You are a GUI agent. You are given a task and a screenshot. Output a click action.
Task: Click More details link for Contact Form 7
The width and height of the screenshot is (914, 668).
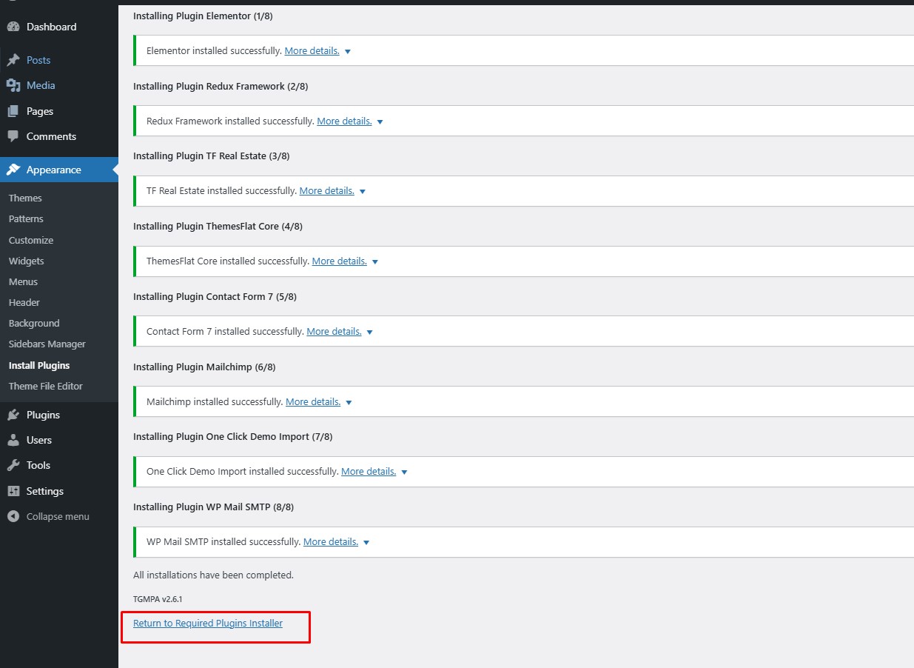(x=334, y=331)
